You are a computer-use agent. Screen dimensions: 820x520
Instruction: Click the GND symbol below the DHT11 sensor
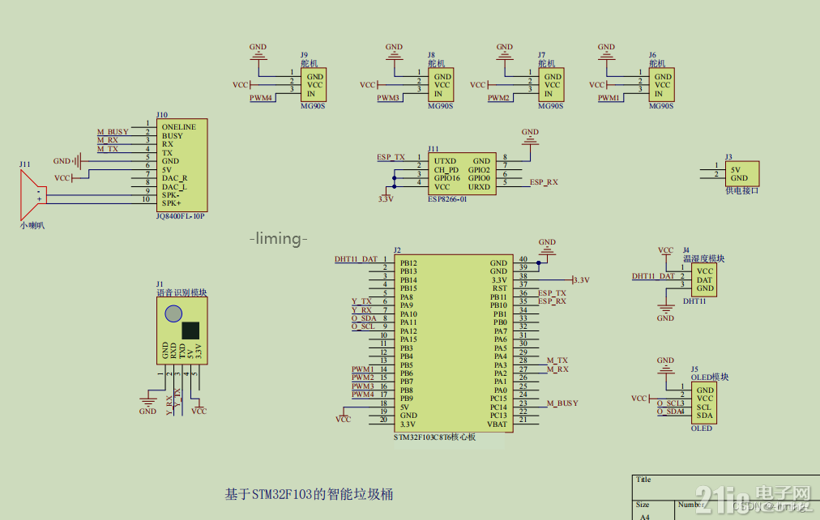click(665, 310)
